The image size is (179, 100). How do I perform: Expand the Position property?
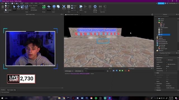[155, 88]
